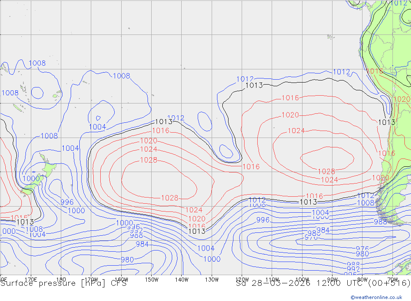Click the 120W longitude label
This screenshot has height=301, width=411.
(x=242, y=280)
